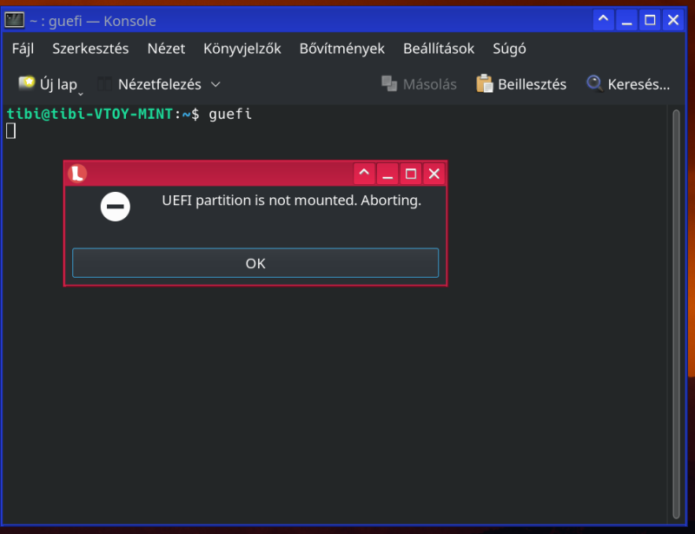Screen dimensions: 695x534
Task: Click the Új lap new tab icon
Action: [26, 82]
